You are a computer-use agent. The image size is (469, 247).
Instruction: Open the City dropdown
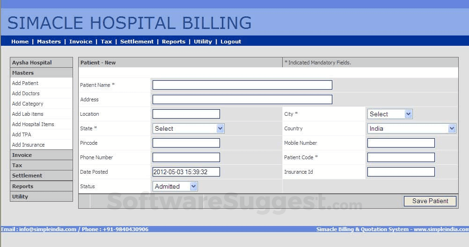[x=389, y=114]
